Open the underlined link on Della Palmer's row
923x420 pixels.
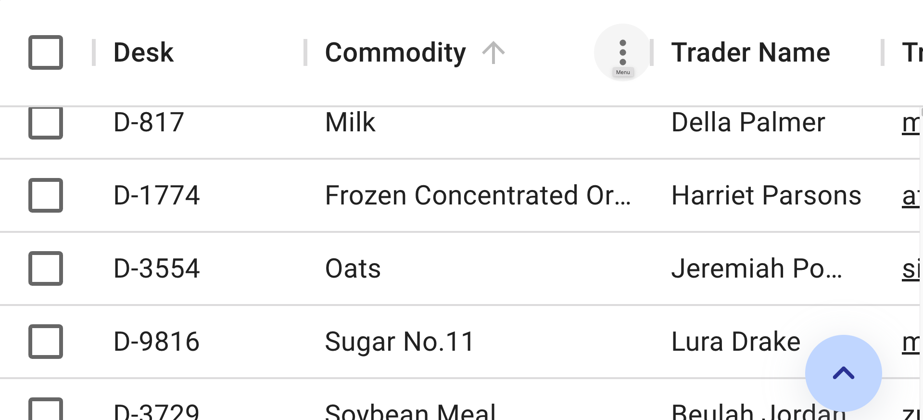[x=912, y=123]
